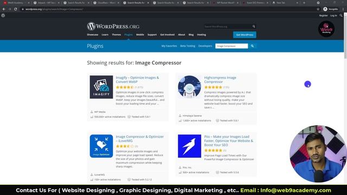Open the admin bar search magnifier icon

click(x=341, y=16)
